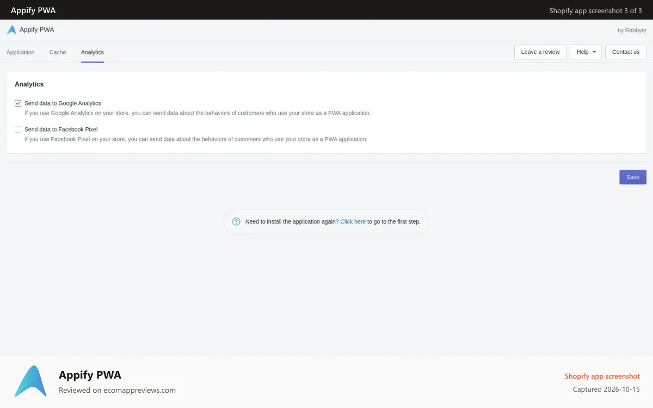Click the Captured 2026-10-15 text
The image size is (653, 408).
click(x=606, y=390)
